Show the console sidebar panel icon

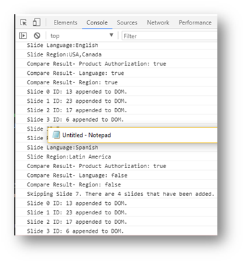coord(23,35)
